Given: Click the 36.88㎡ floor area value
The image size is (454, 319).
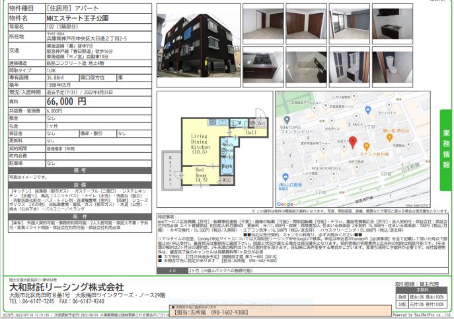Looking at the screenshot, I should point(55,77).
